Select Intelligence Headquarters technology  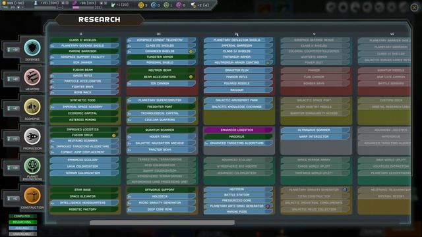(x=84, y=203)
